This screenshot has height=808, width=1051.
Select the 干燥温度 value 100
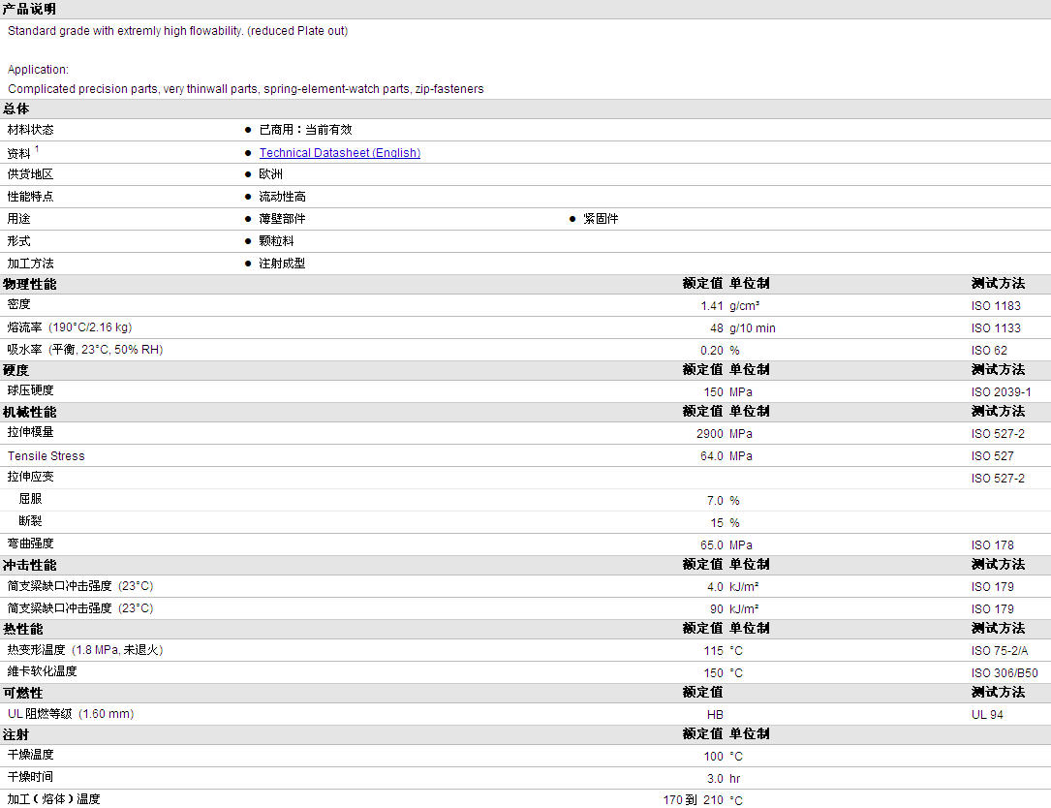click(713, 757)
